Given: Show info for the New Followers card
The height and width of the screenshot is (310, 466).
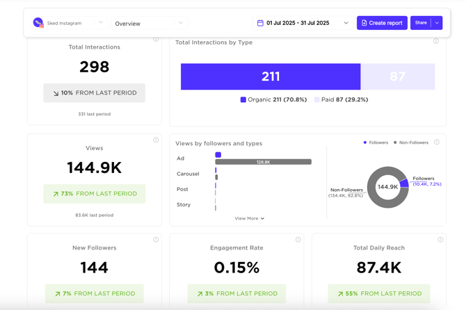Looking at the screenshot, I should pos(156,240).
